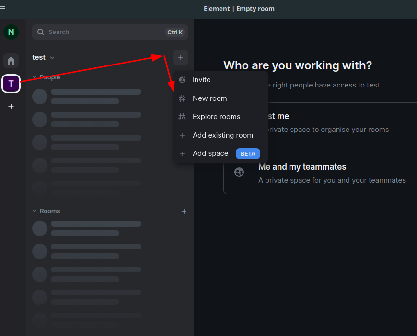Image resolution: width=417 pixels, height=336 pixels.
Task: Go to the Home space
Action: point(11,61)
